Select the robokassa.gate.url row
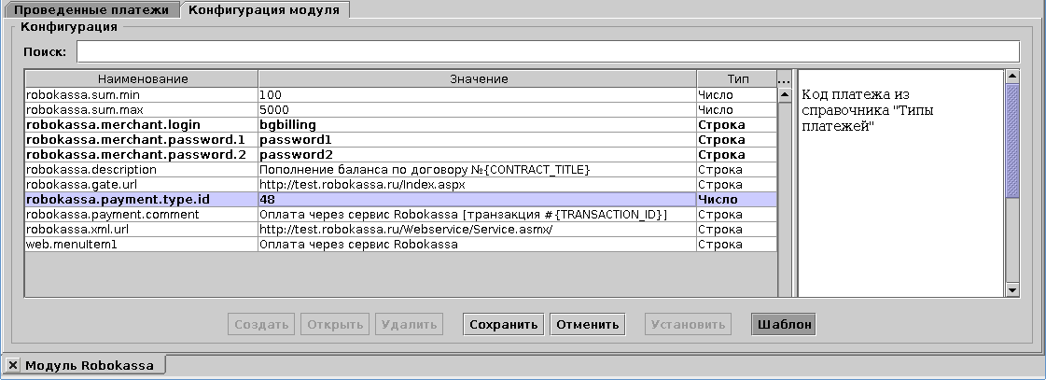Screen dimensions: 1046x380 coord(142,185)
